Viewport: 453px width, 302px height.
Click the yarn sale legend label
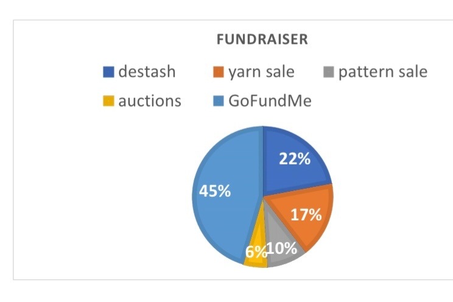point(261,72)
